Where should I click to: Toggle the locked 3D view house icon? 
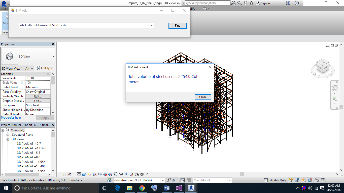click(x=116, y=174)
